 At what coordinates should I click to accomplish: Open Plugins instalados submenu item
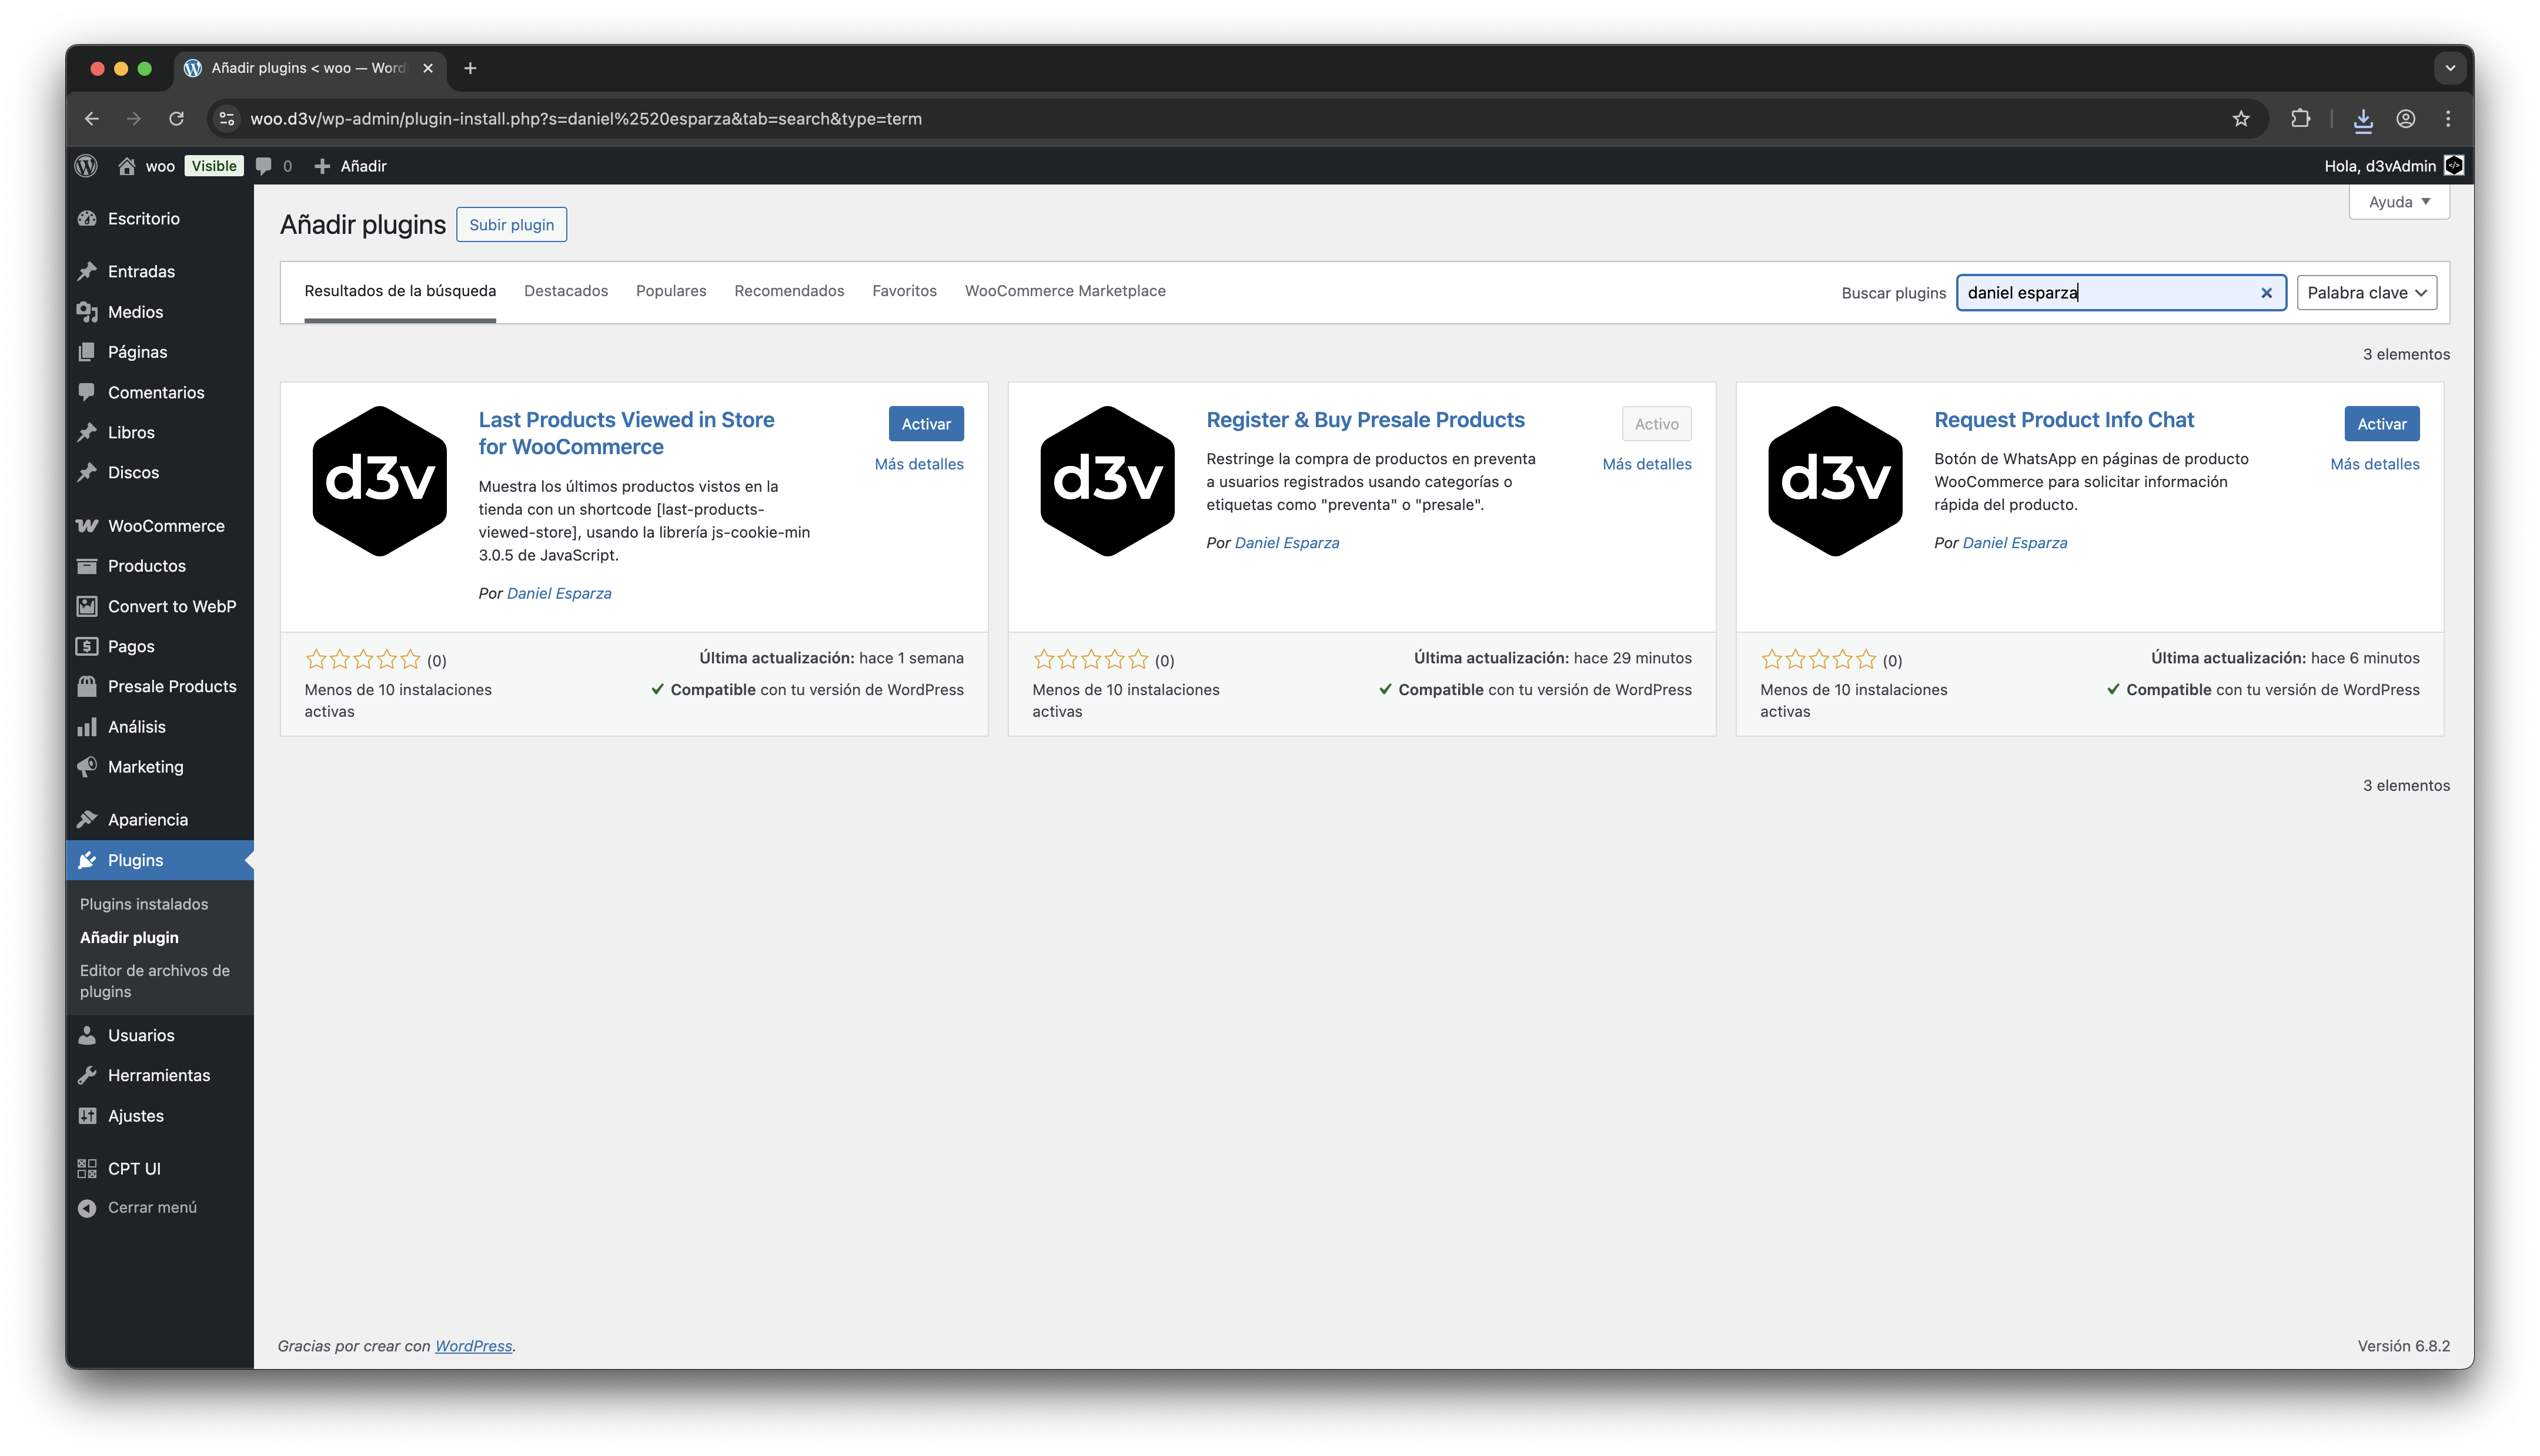pos(144,904)
